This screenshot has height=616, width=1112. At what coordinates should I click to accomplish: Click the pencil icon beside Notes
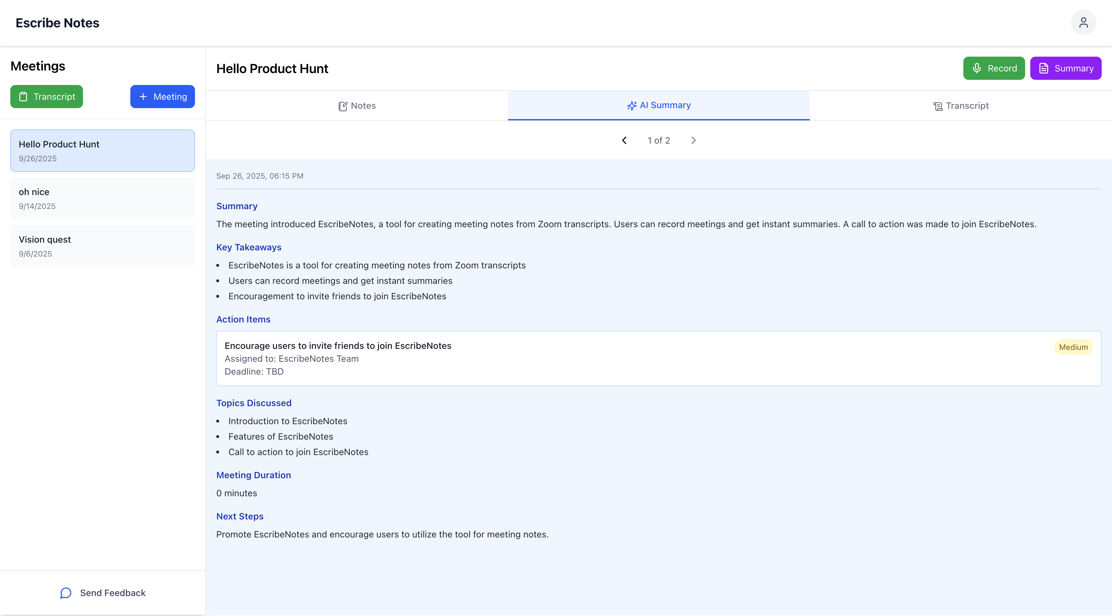point(343,106)
